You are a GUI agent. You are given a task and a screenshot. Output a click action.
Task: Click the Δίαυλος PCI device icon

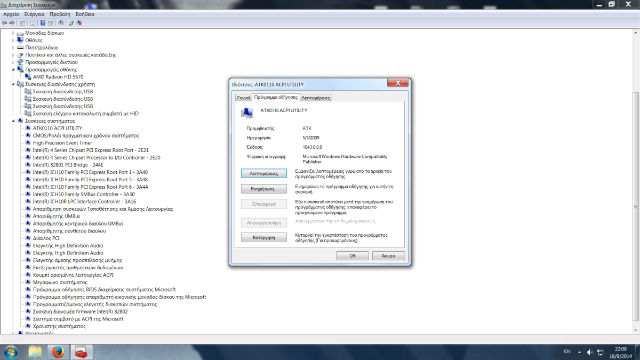click(x=28, y=238)
